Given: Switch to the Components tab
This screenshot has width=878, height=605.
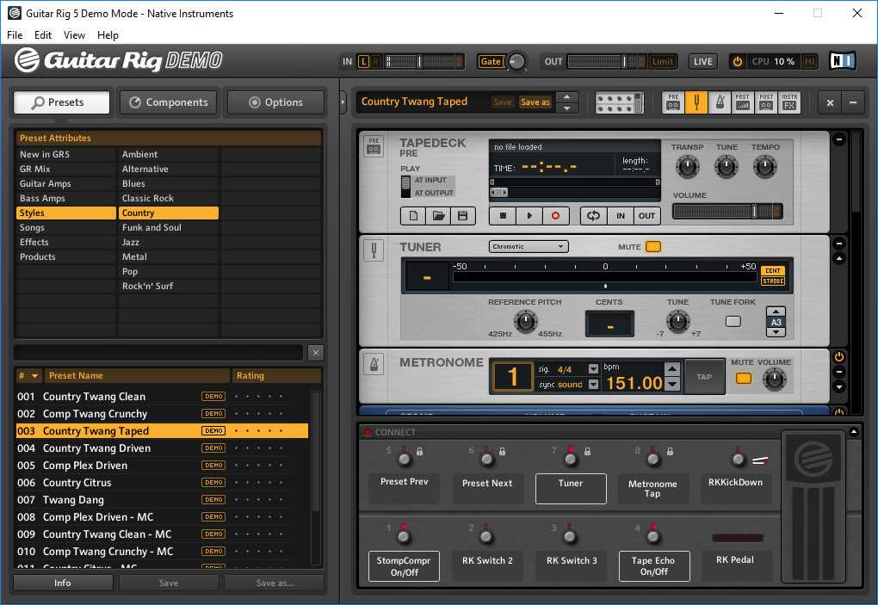Looking at the screenshot, I should tap(169, 102).
